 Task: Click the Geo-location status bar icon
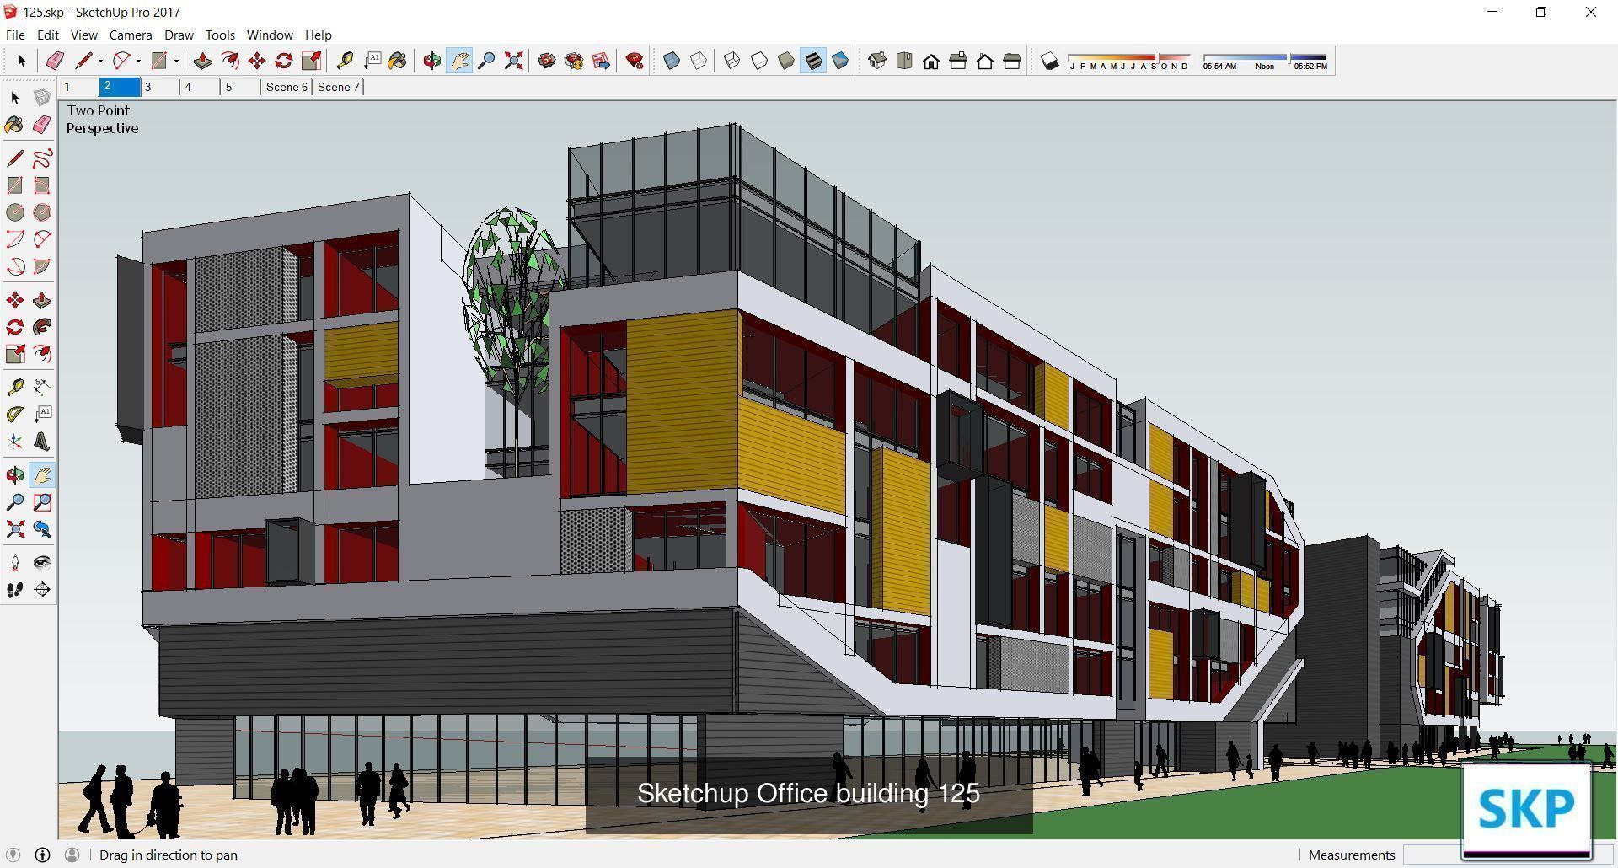click(13, 855)
